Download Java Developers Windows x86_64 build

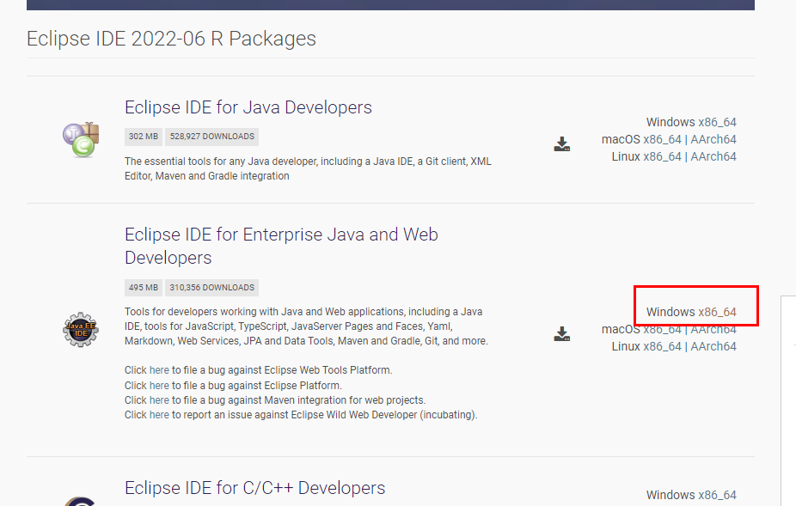click(x=717, y=122)
